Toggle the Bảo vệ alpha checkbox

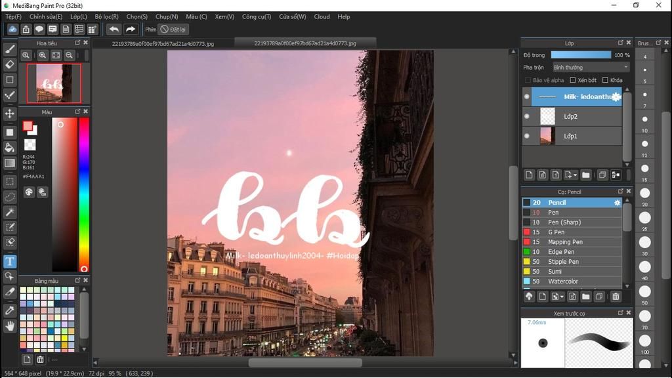tap(528, 80)
